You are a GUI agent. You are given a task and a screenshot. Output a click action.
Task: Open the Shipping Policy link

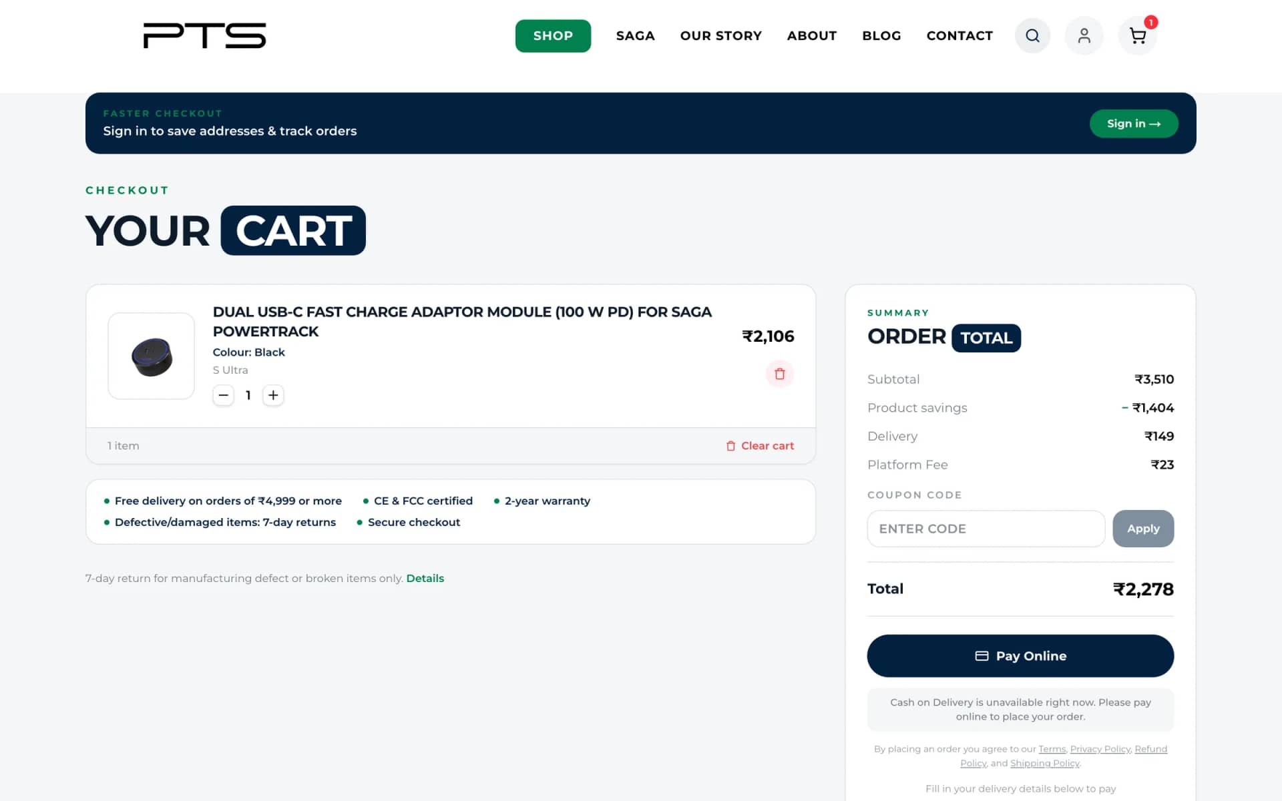[1044, 763]
